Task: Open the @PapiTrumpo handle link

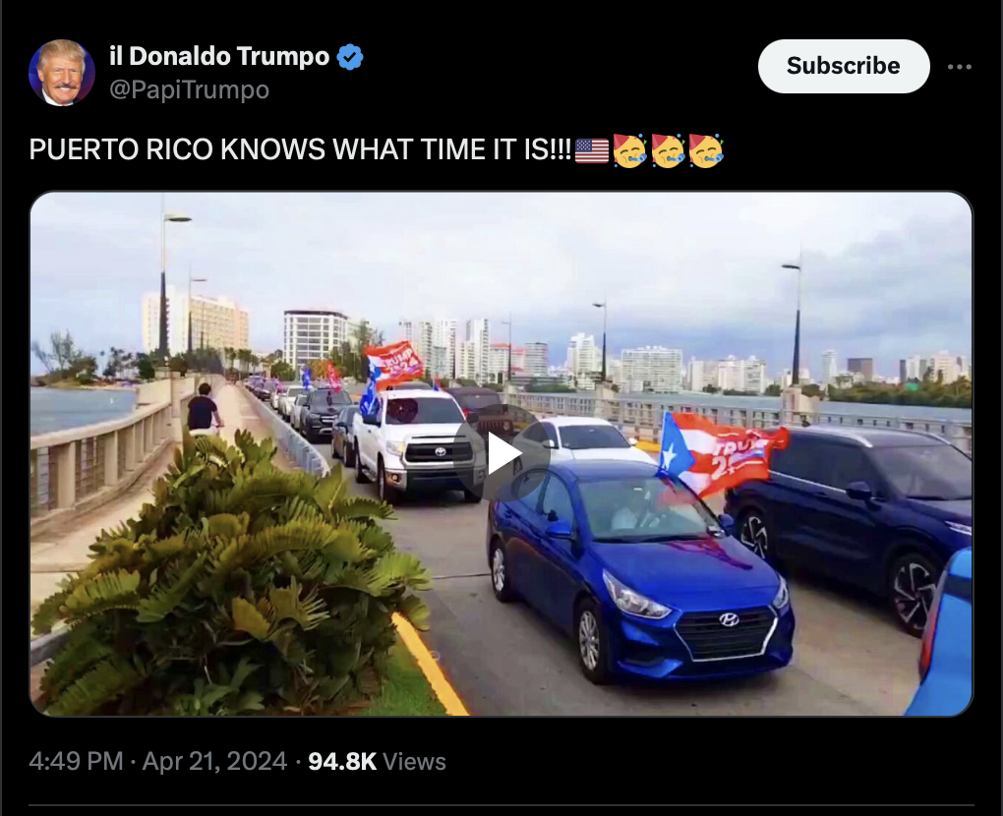Action: [190, 89]
